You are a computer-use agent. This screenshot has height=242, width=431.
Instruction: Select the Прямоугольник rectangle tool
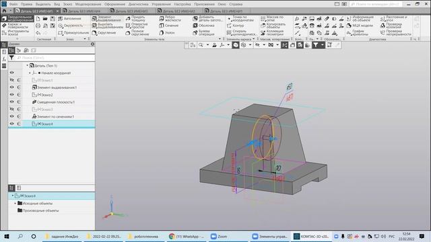click(x=73, y=33)
